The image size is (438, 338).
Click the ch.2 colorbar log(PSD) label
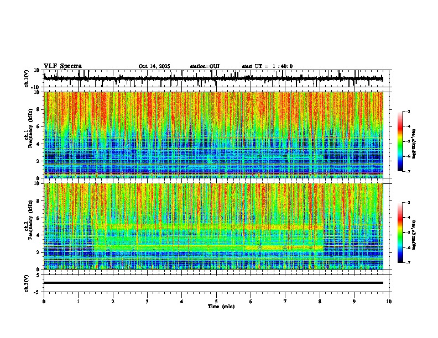(414, 234)
